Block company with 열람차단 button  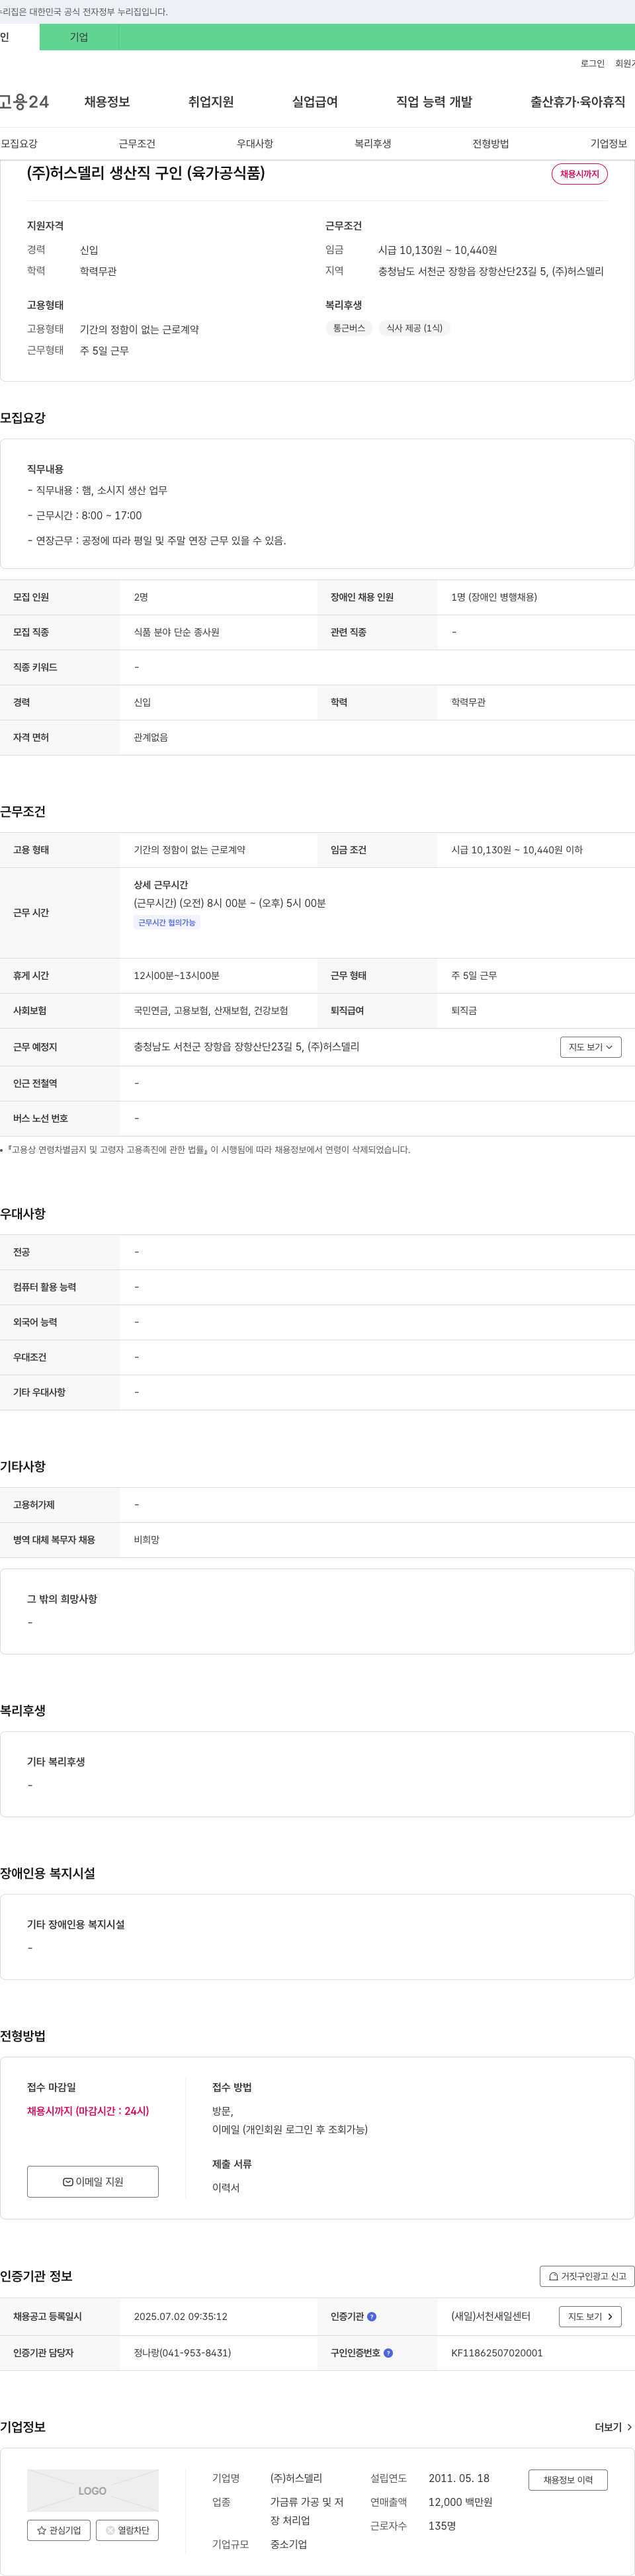click(x=127, y=2530)
